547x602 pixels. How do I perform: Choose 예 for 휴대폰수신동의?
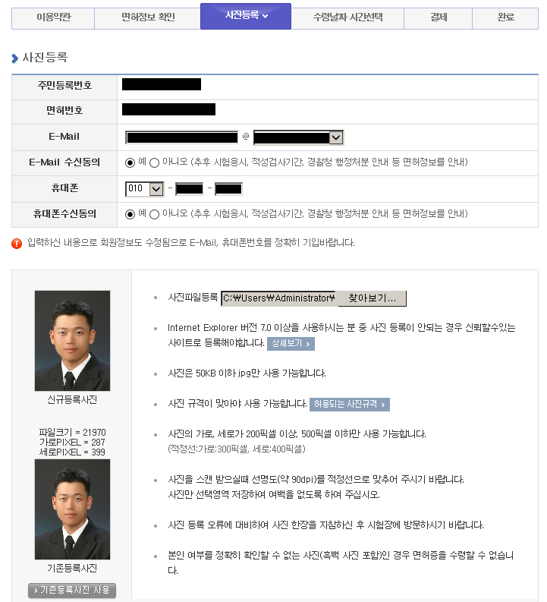(130, 214)
